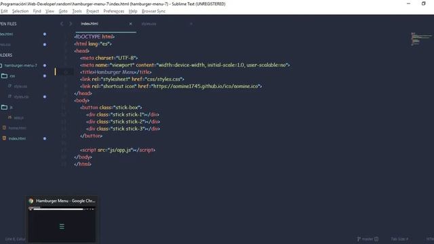The height and width of the screenshot is (244, 434).
Task: Click the CSS file icon beside style.css
Action: click(9, 86)
